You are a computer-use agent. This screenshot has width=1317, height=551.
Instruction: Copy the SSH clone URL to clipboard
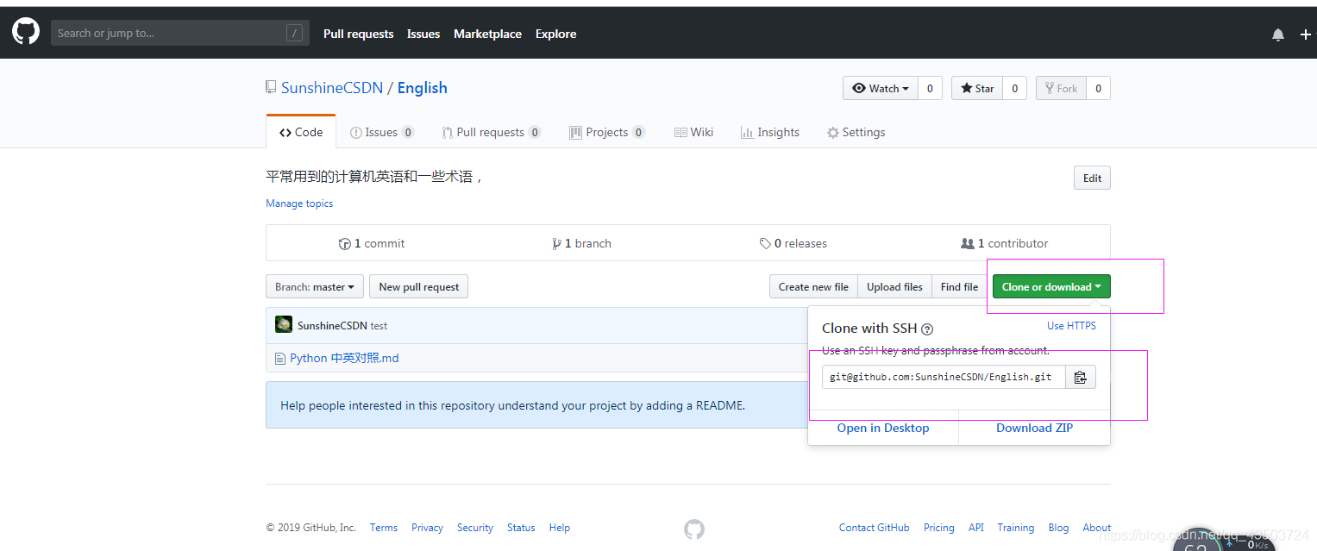[1081, 377]
